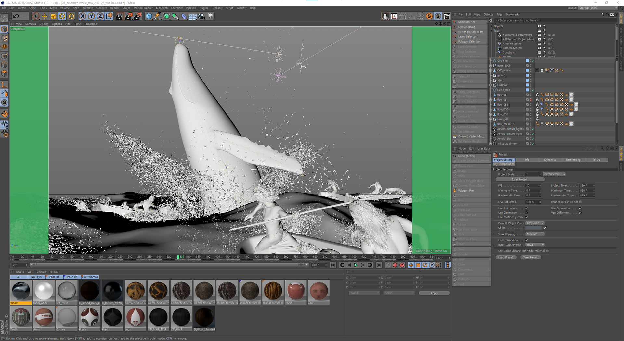624x341 pixels.
Task: Toggle Use Animation checkbox
Action: [526, 208]
